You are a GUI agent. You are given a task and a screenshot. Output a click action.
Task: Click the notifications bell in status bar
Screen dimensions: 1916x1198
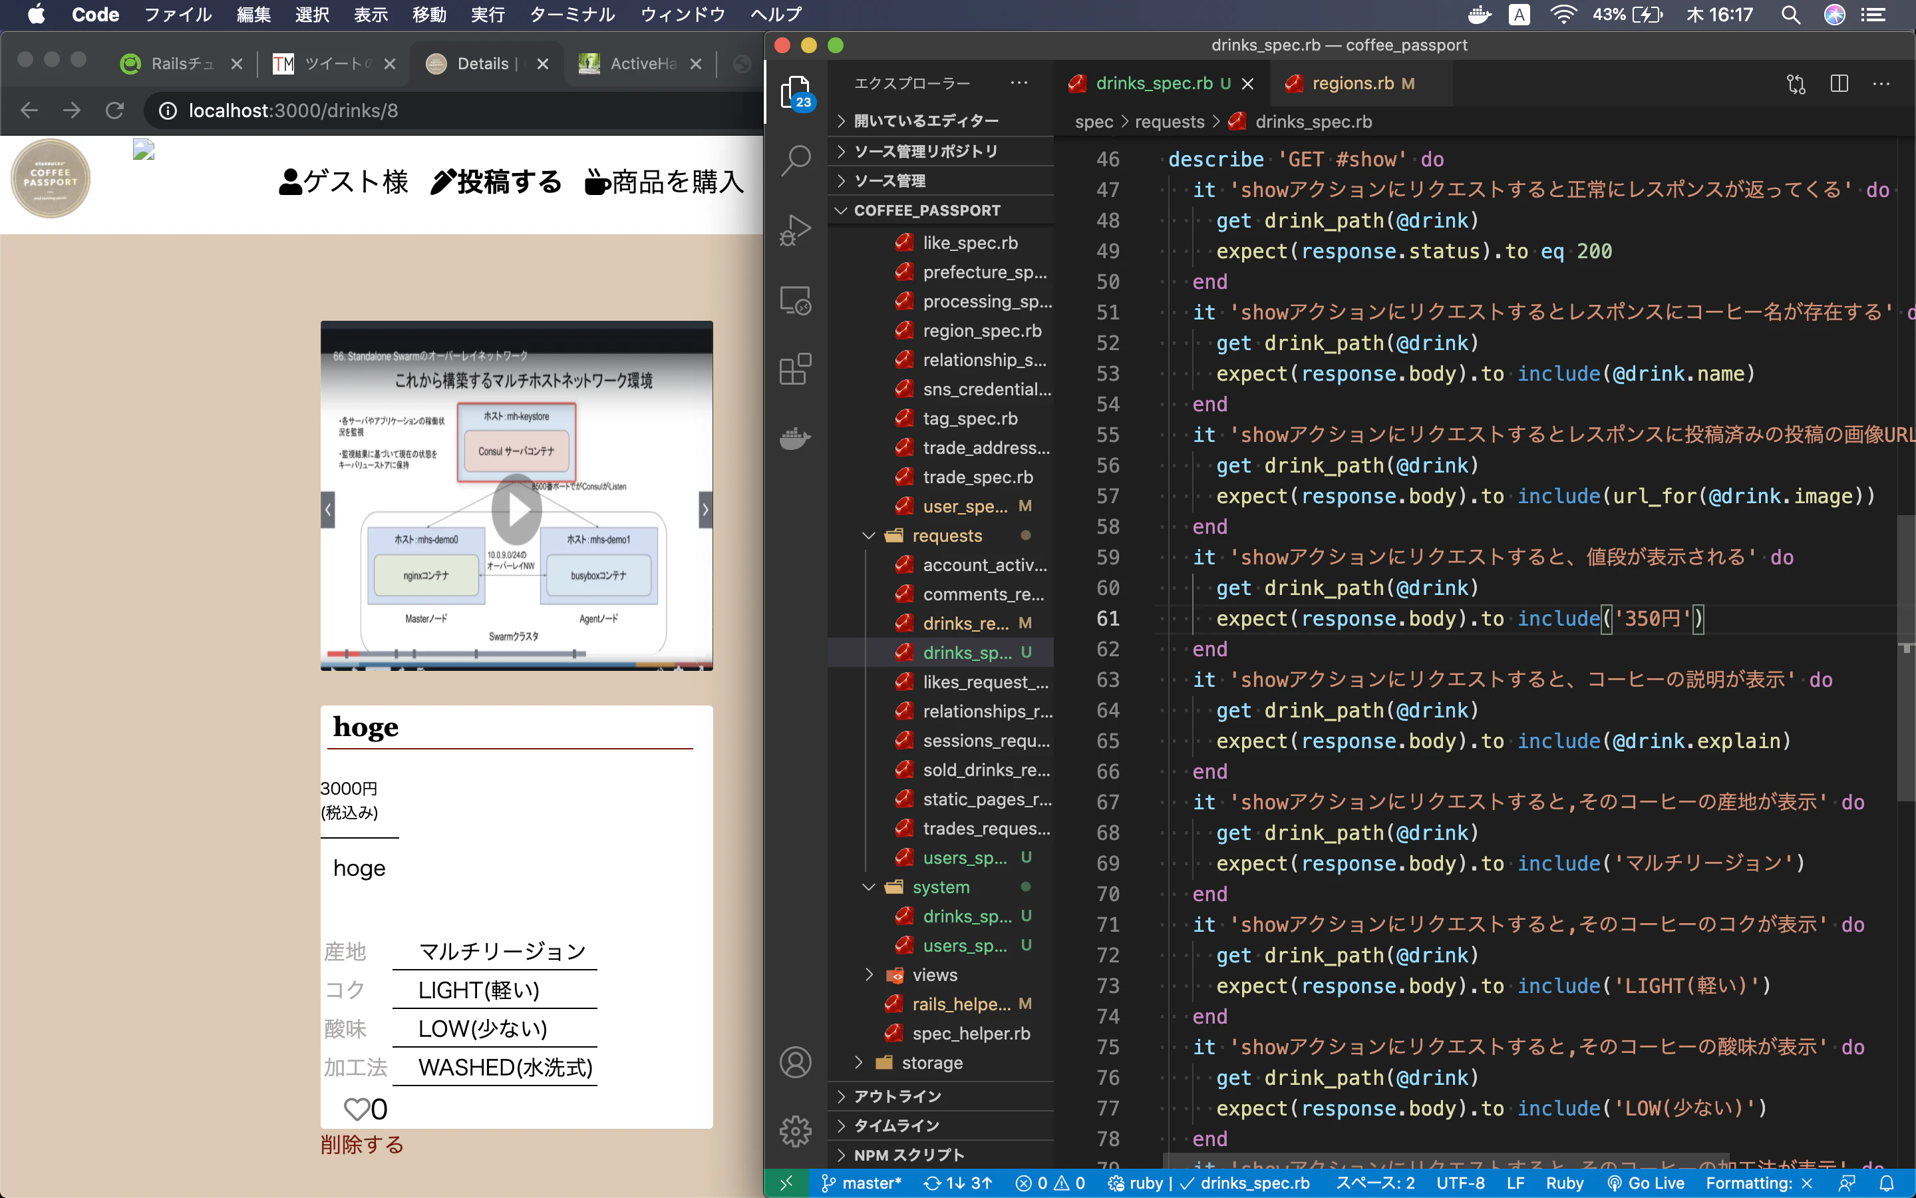click(1887, 1183)
